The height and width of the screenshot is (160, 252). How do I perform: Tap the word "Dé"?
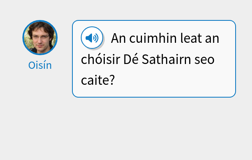(131, 60)
